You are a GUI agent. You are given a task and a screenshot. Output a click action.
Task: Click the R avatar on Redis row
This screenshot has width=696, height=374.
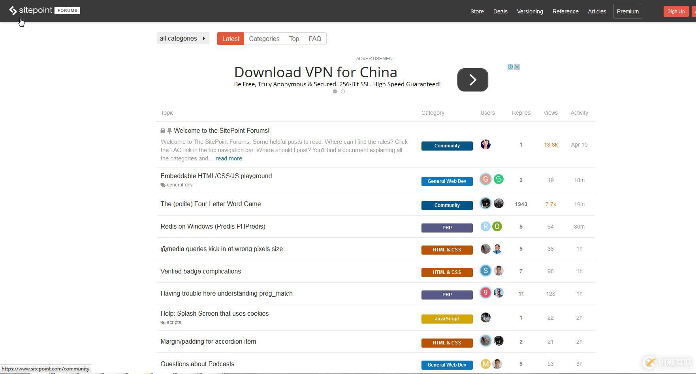click(485, 226)
